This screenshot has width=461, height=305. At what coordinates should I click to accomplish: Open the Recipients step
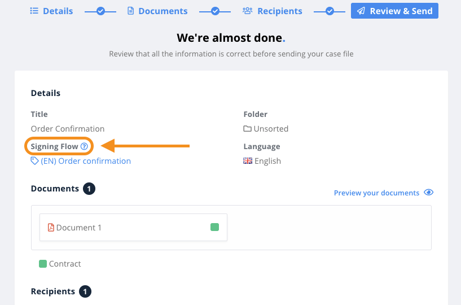272,11
